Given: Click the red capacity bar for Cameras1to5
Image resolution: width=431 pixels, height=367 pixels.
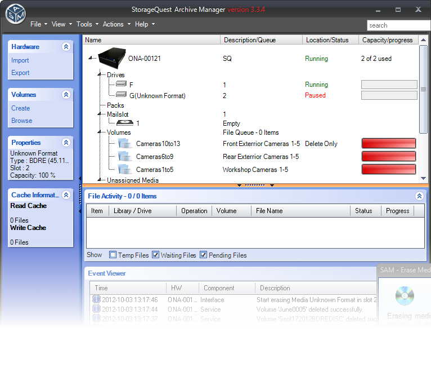Looking at the screenshot, I should click(389, 169).
